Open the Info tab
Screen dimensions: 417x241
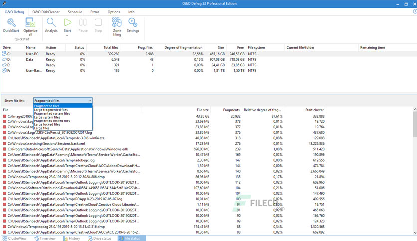pos(131,12)
